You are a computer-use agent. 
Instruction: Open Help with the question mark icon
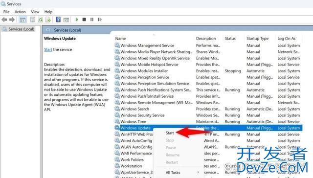(x=58, y=20)
